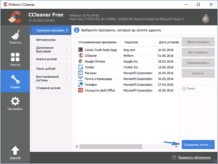
Task: Click the horizontal scrollbar under program list
Action: (107, 146)
